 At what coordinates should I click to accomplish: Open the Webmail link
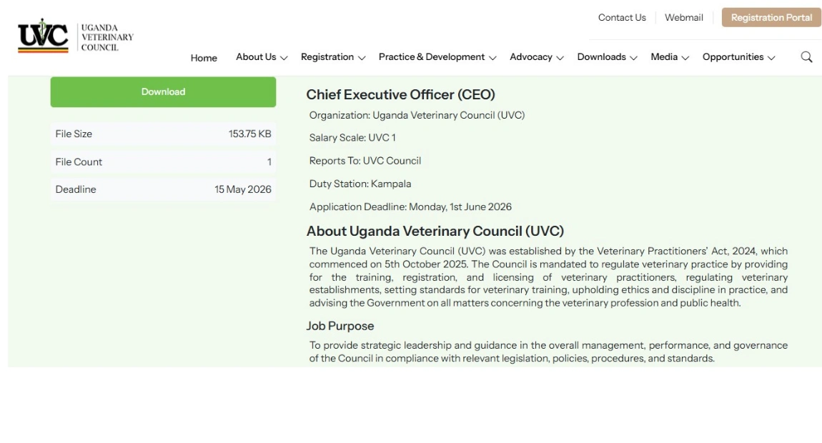point(683,17)
